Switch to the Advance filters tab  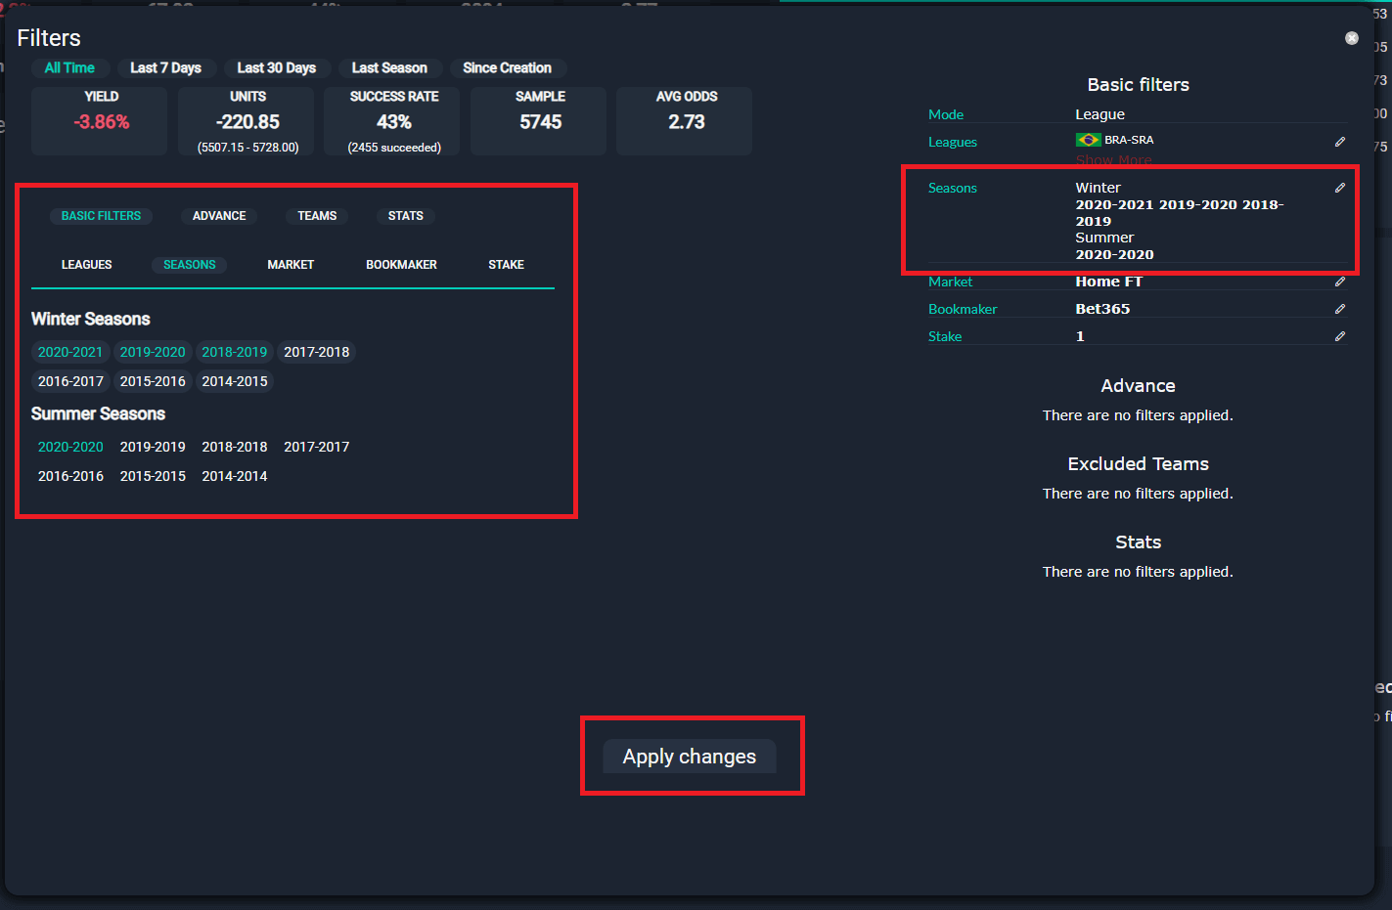point(219,216)
